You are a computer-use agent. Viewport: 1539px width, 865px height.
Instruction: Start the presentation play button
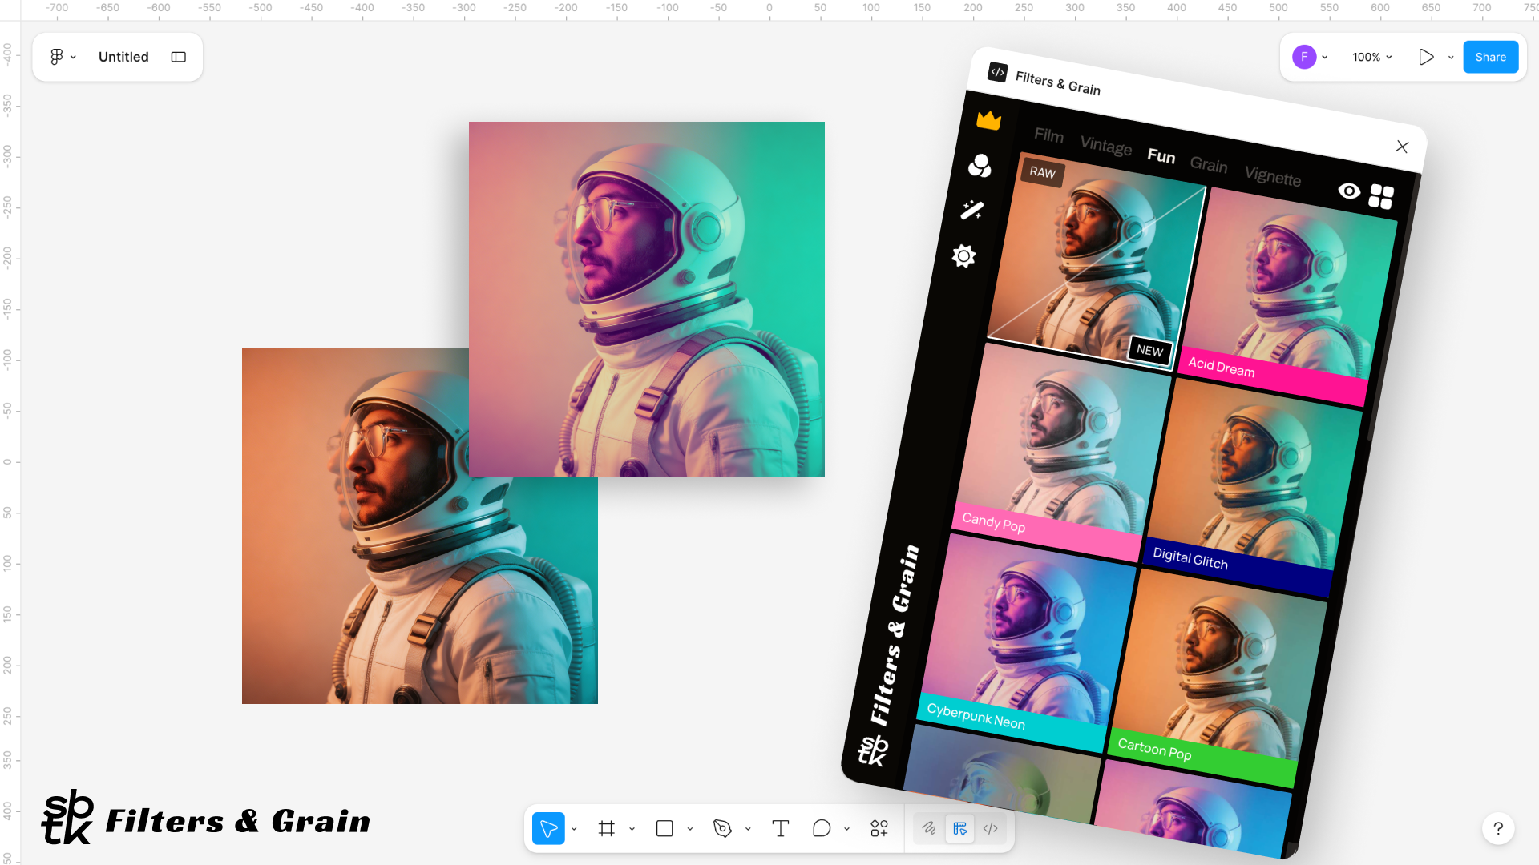click(x=1426, y=57)
